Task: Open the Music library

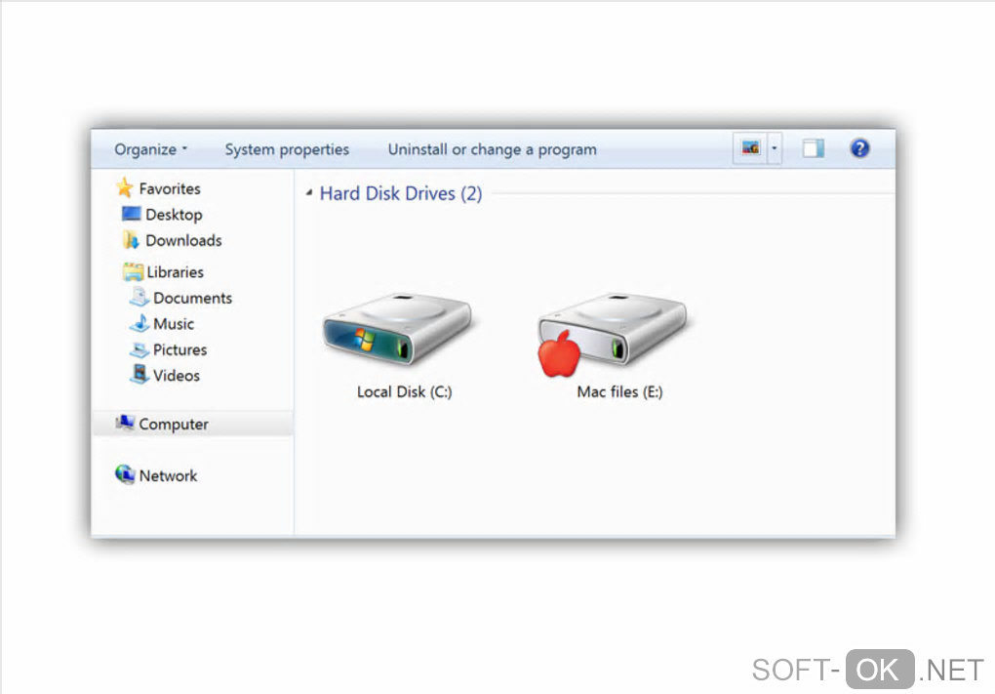Action: [x=174, y=324]
